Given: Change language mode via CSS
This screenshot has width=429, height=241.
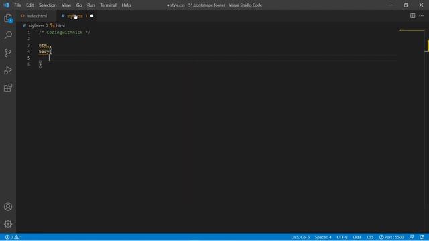Looking at the screenshot, I should (370, 237).
